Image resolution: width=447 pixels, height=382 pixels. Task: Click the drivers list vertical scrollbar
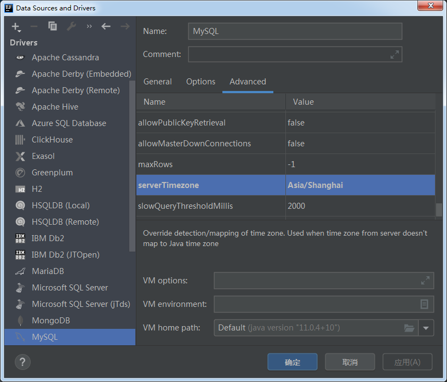[x=132, y=166]
